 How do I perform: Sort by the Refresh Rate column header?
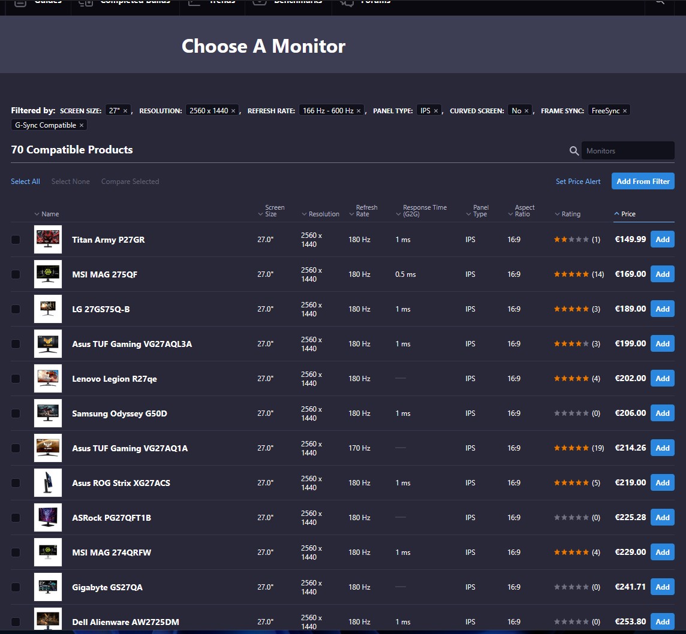(363, 211)
